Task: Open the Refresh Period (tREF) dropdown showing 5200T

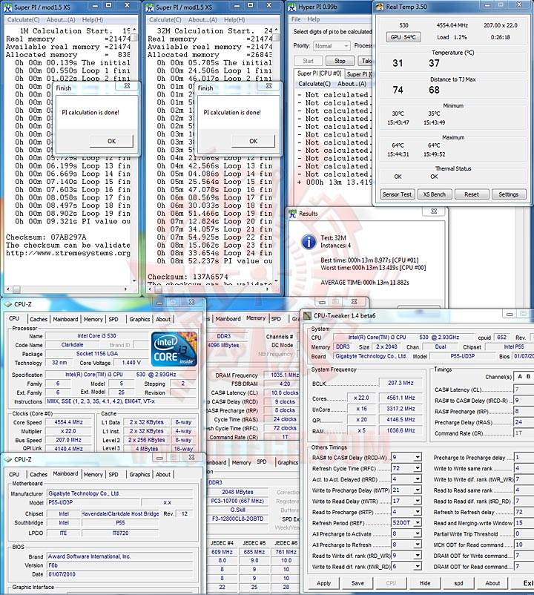Action: coord(417,522)
